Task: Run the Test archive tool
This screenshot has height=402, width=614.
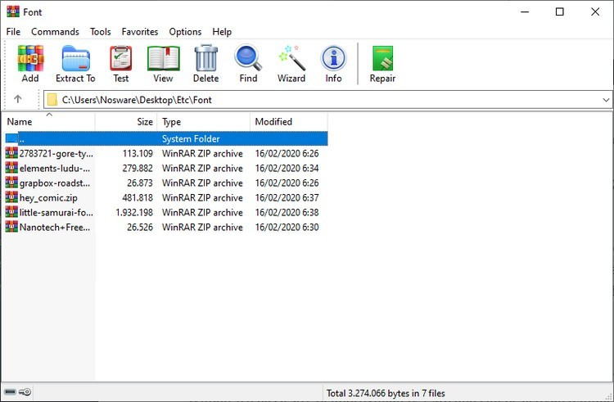Action: point(121,64)
